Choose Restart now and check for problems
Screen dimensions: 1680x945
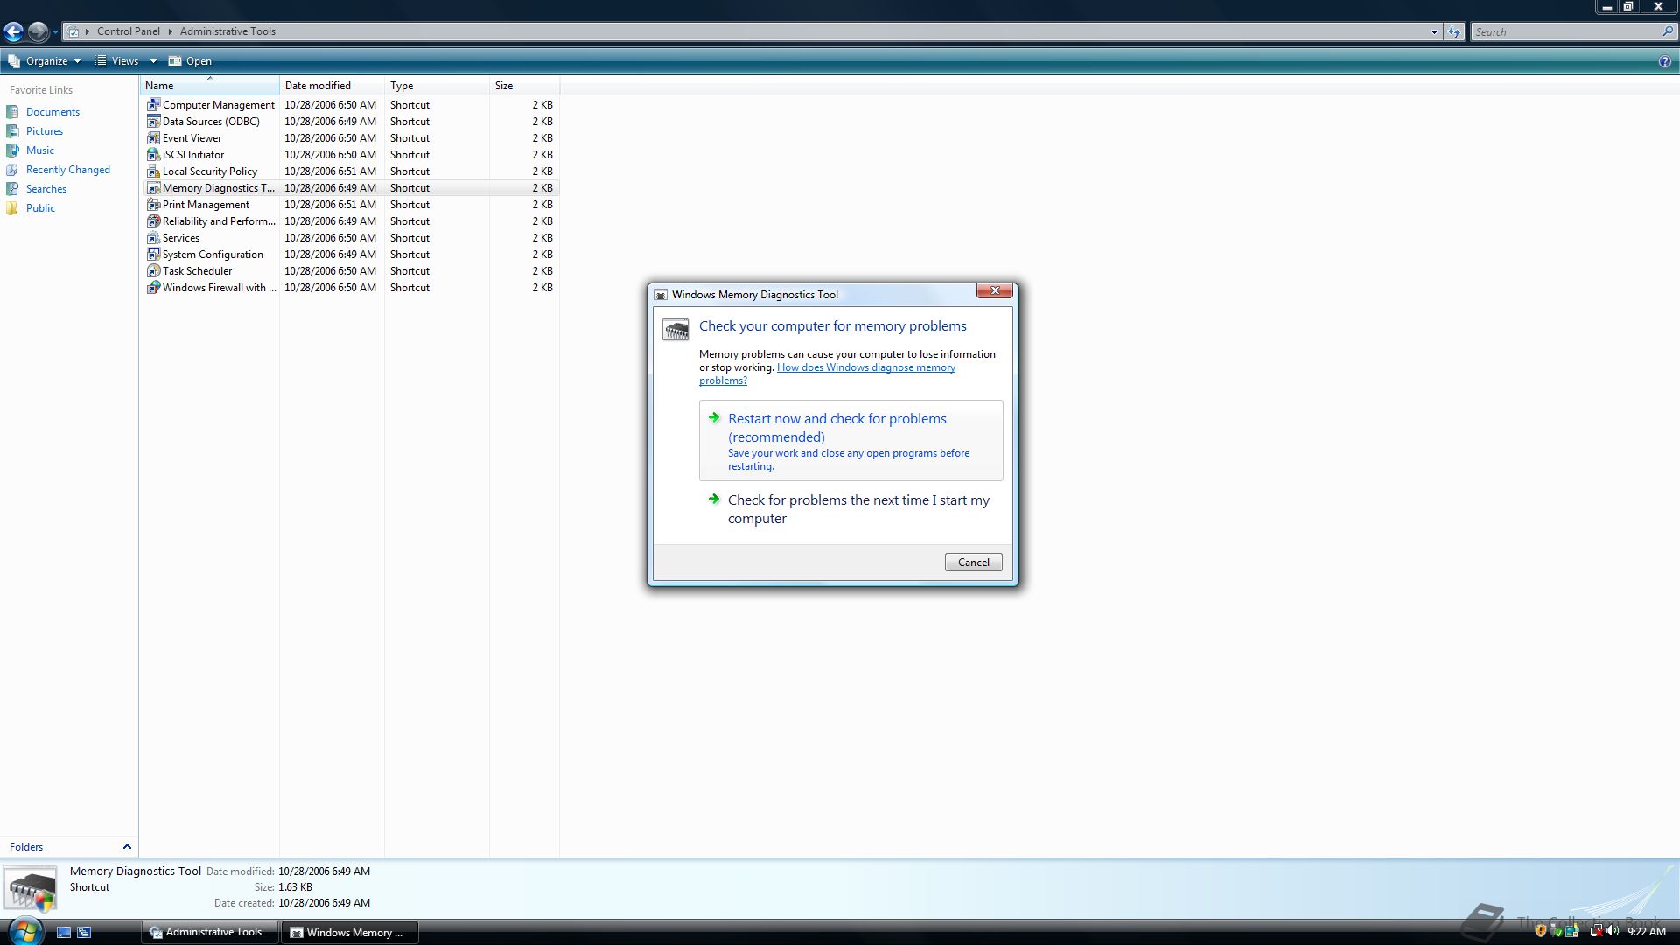(x=851, y=441)
